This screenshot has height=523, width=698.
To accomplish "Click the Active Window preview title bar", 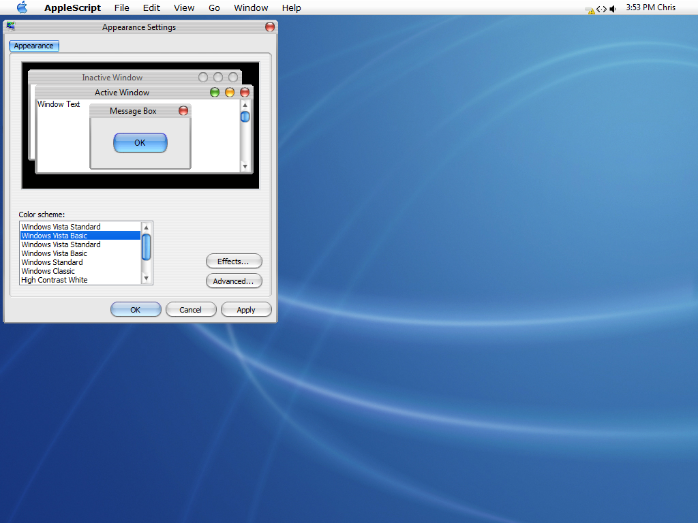I will tap(144, 93).
